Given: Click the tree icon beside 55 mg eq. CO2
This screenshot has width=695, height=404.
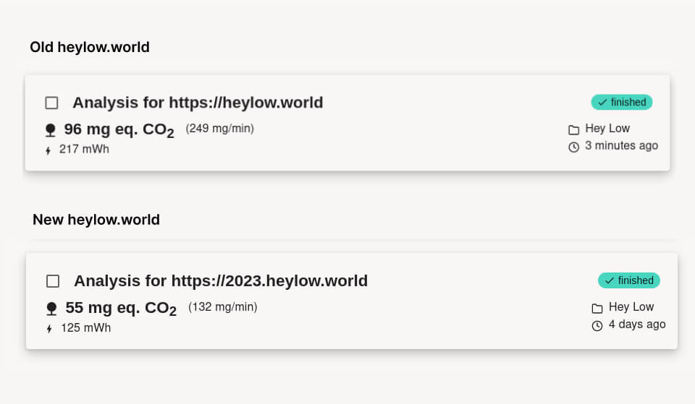Looking at the screenshot, I should [x=51, y=309].
